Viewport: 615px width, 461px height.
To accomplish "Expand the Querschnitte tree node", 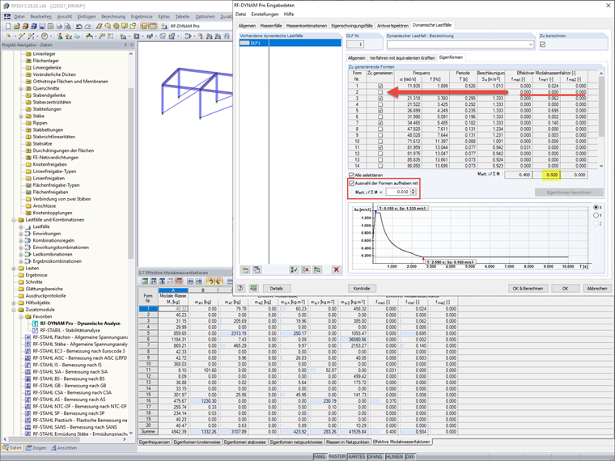I will click(21, 89).
